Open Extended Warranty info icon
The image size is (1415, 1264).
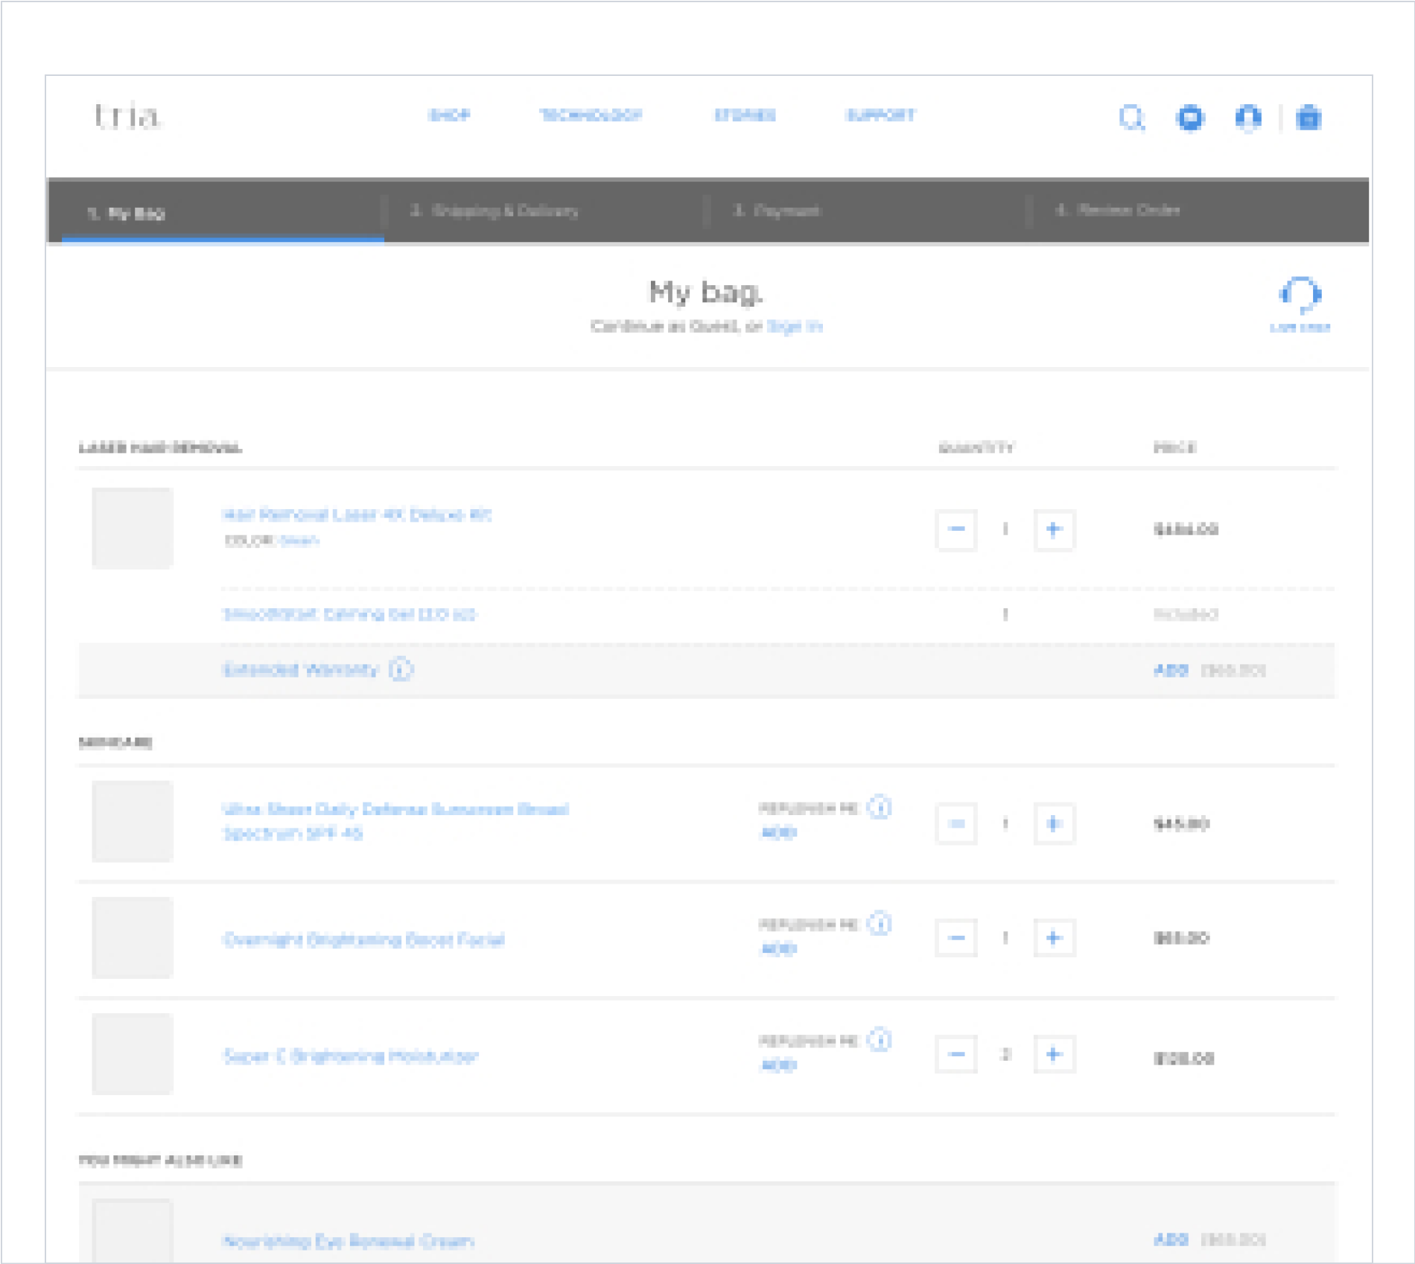[401, 669]
